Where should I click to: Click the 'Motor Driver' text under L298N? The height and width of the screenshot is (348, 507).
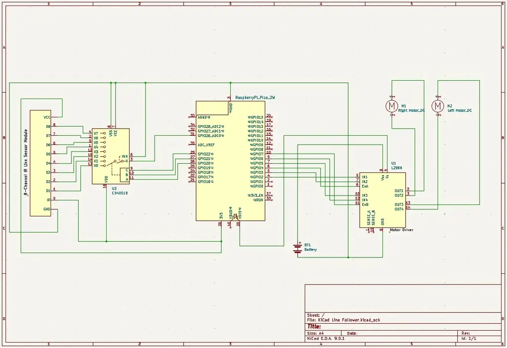(x=402, y=230)
